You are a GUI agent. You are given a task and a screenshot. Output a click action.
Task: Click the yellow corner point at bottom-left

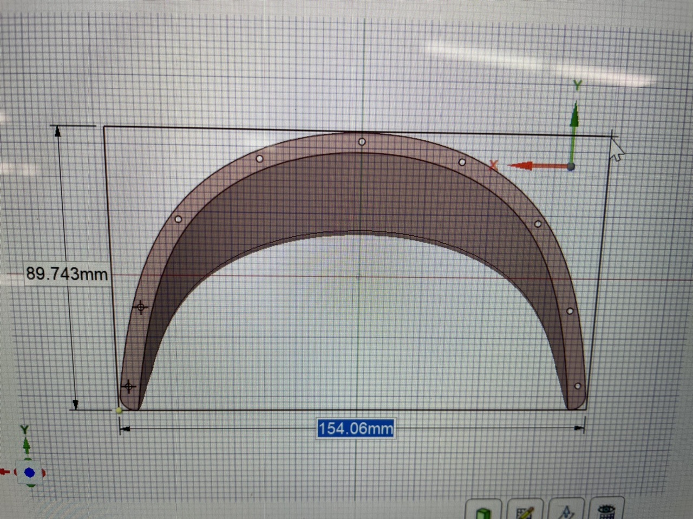pos(119,411)
